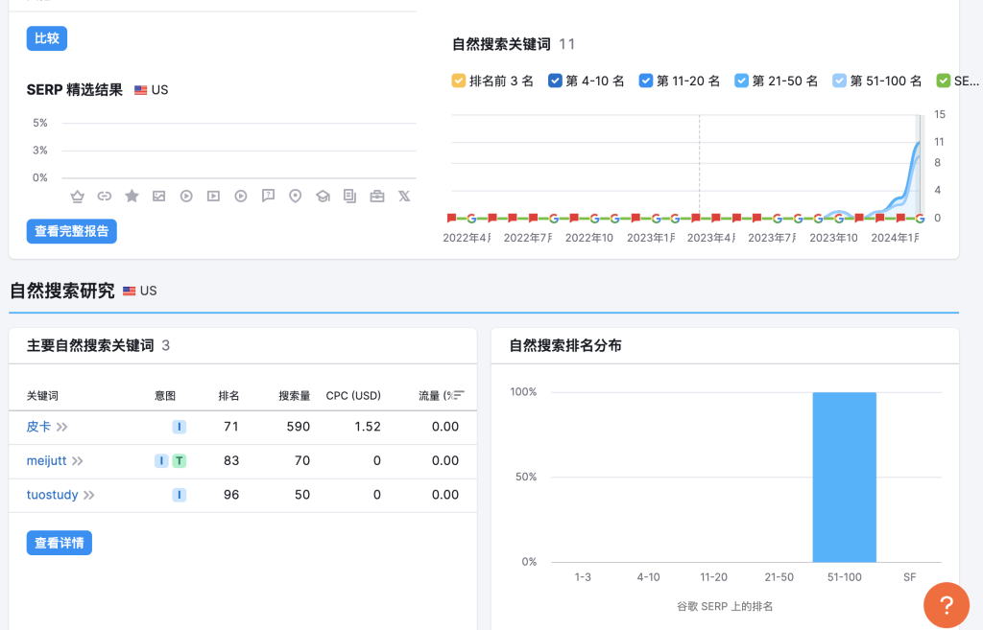Screen dimensions: 983x630
Task: Click the US flag beside 自然搜索研究
Action: pyautogui.click(x=130, y=292)
